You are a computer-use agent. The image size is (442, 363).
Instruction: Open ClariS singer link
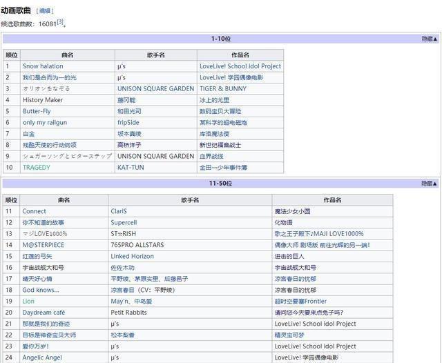(119, 211)
